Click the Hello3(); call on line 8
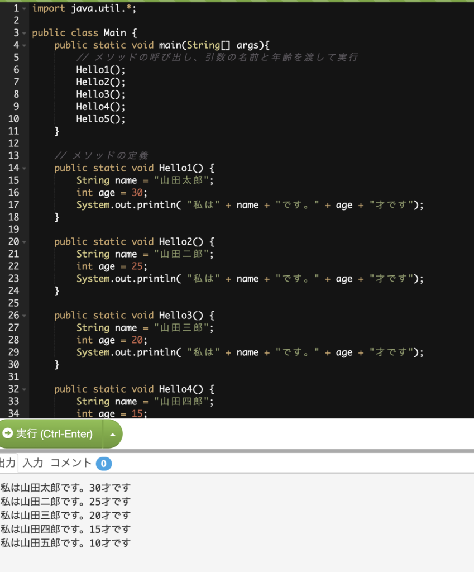 pos(100,94)
